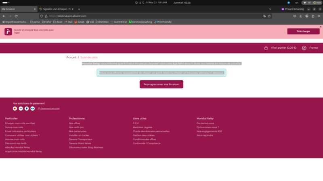Open Gestion des cookies link
323x181 pixels.
tap(144, 136)
